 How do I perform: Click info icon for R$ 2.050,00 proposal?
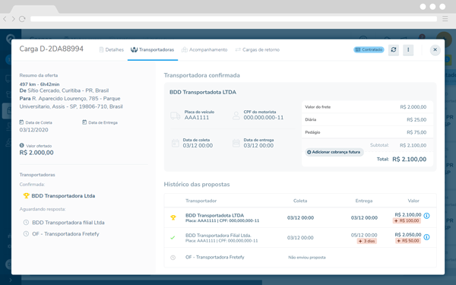[426, 237]
